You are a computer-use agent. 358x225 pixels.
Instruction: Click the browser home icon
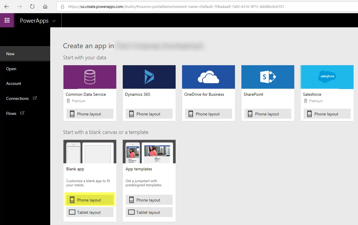click(45, 6)
